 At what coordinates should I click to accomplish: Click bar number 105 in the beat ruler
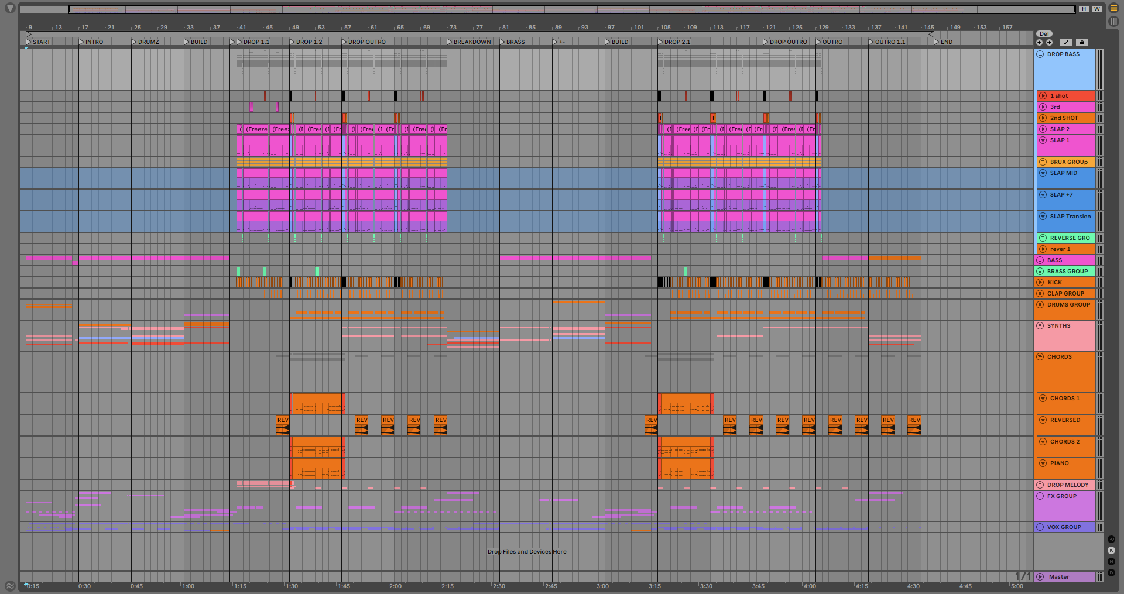(666, 28)
